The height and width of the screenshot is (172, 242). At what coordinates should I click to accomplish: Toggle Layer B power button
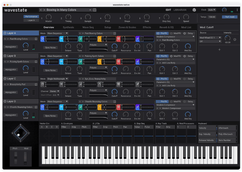[5, 56]
